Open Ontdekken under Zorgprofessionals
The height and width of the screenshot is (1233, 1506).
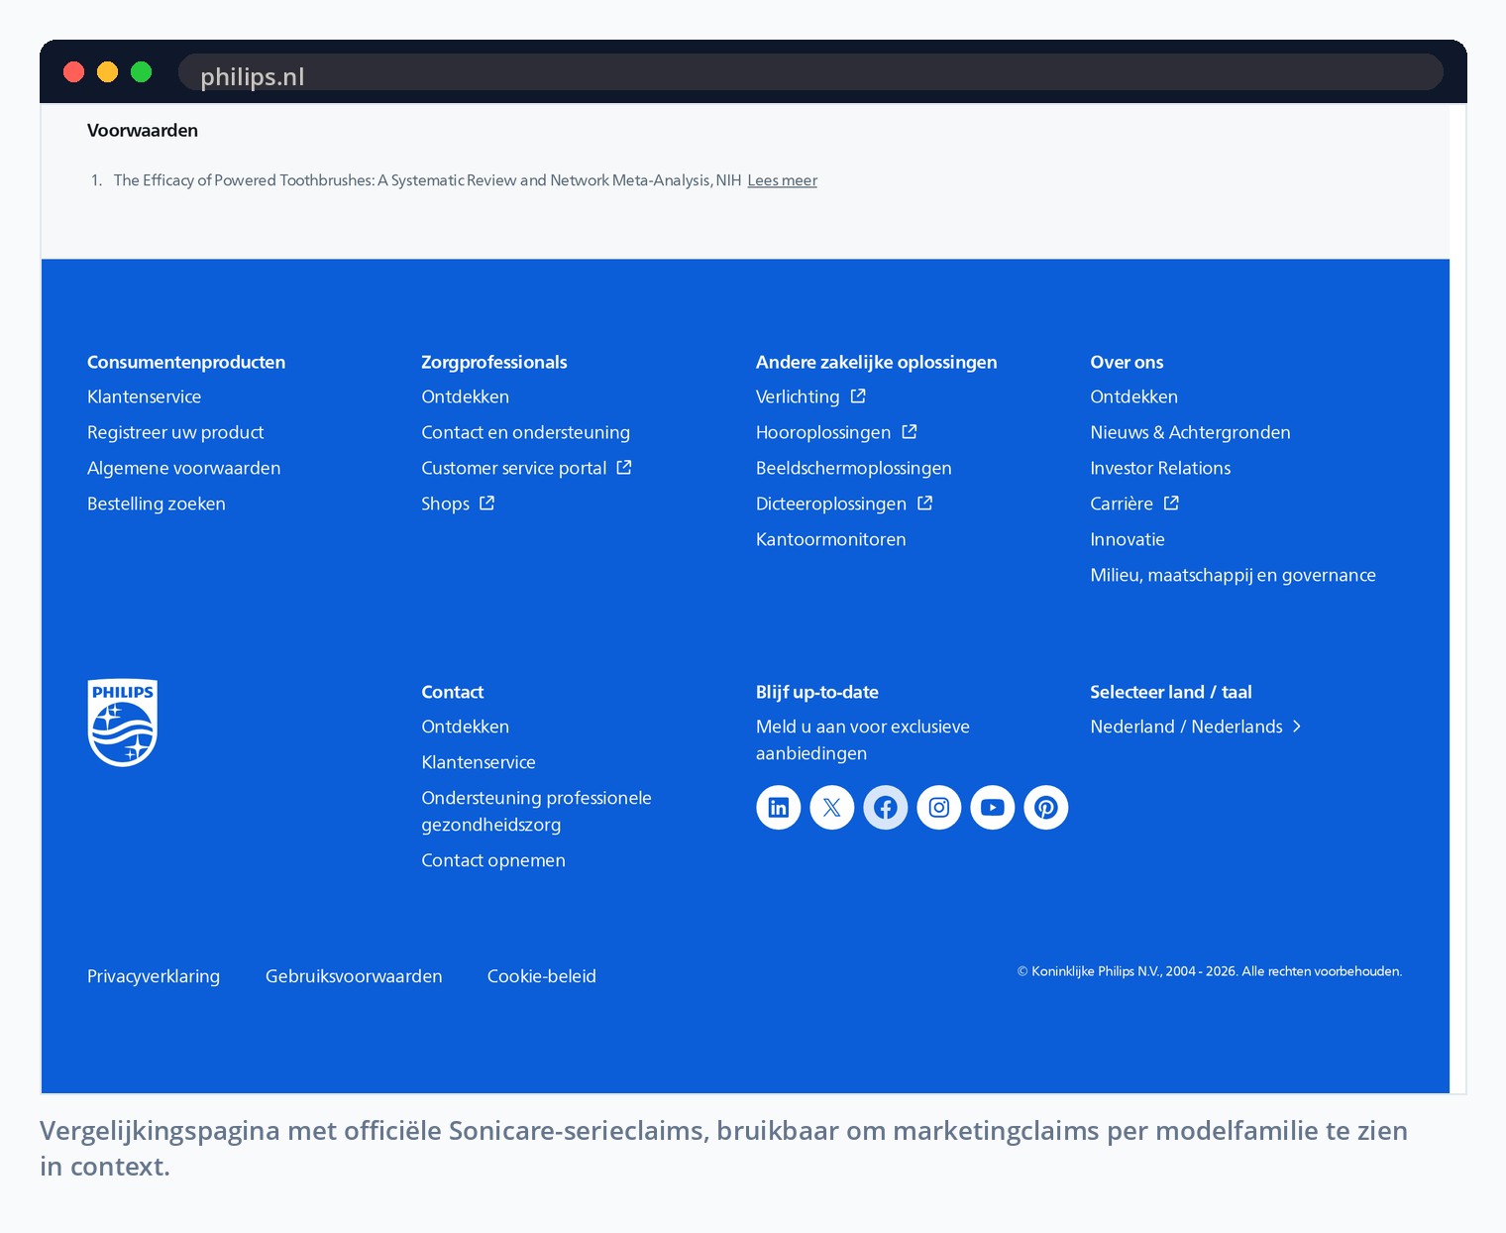(466, 396)
